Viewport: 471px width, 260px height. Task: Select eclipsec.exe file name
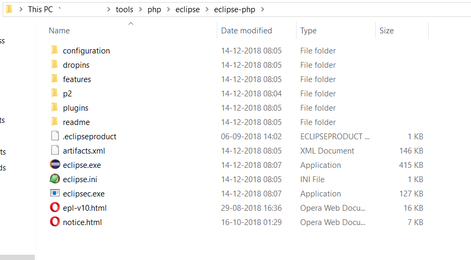pos(84,194)
